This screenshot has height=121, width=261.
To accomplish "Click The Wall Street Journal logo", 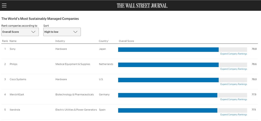I will [x=142, y=6].
